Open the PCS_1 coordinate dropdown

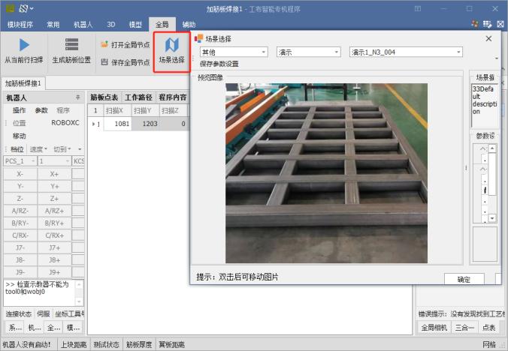point(20,160)
